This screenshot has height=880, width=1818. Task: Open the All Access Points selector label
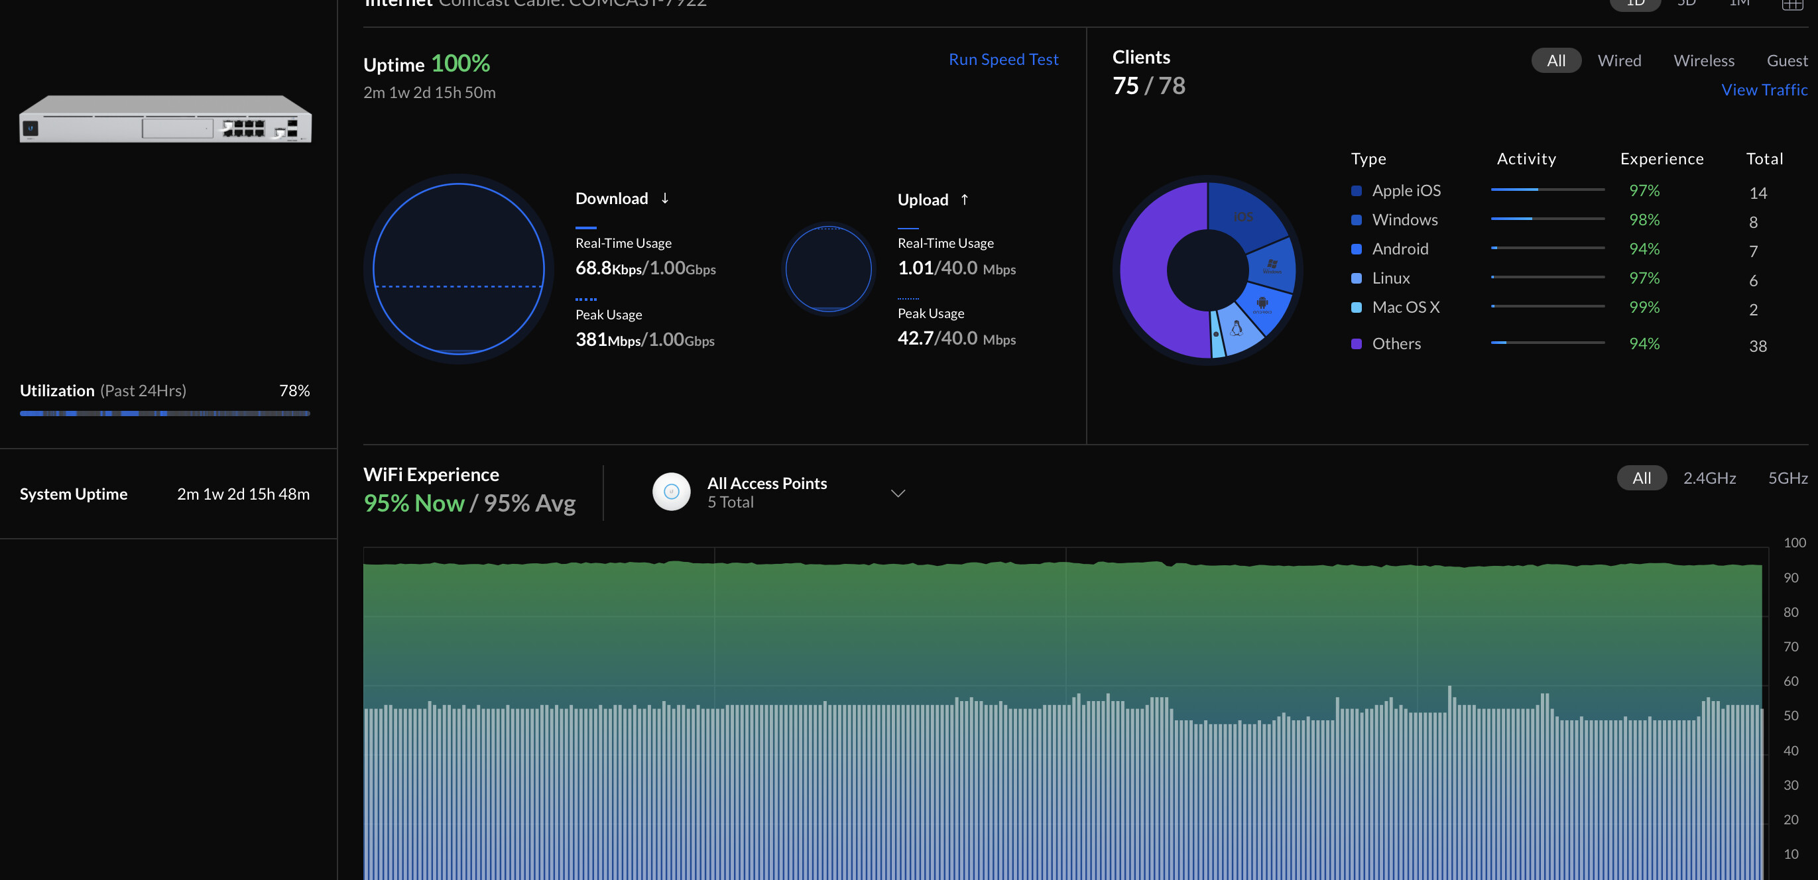click(x=766, y=484)
